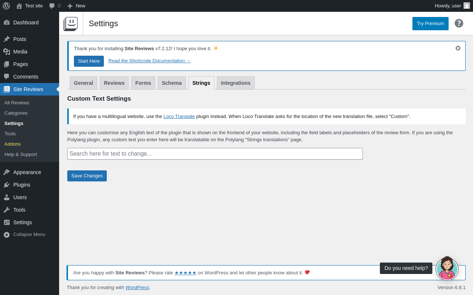Click the Comments speech bubble sidebar icon
The height and width of the screenshot is (295, 473).
click(7, 77)
